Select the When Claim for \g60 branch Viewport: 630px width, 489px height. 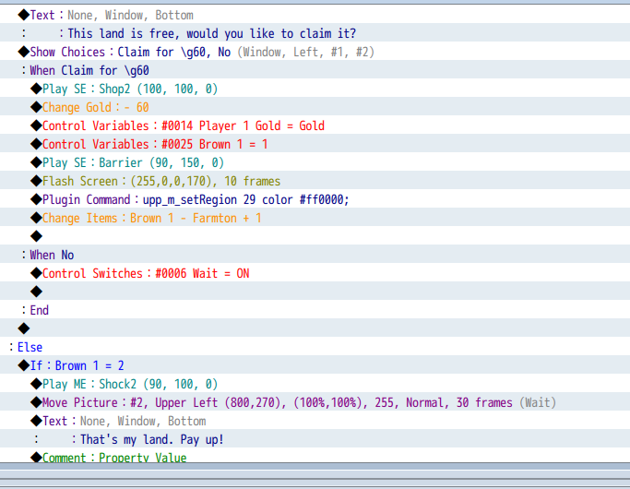[x=315, y=70]
